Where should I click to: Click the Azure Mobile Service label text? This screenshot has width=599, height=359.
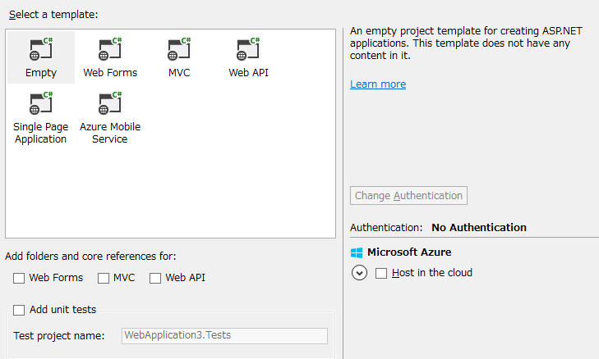[x=110, y=133]
